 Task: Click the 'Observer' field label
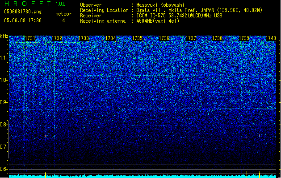pos(91,5)
